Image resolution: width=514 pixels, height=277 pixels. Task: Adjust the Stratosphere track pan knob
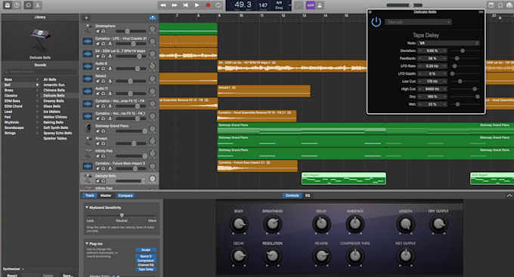coord(153,29)
